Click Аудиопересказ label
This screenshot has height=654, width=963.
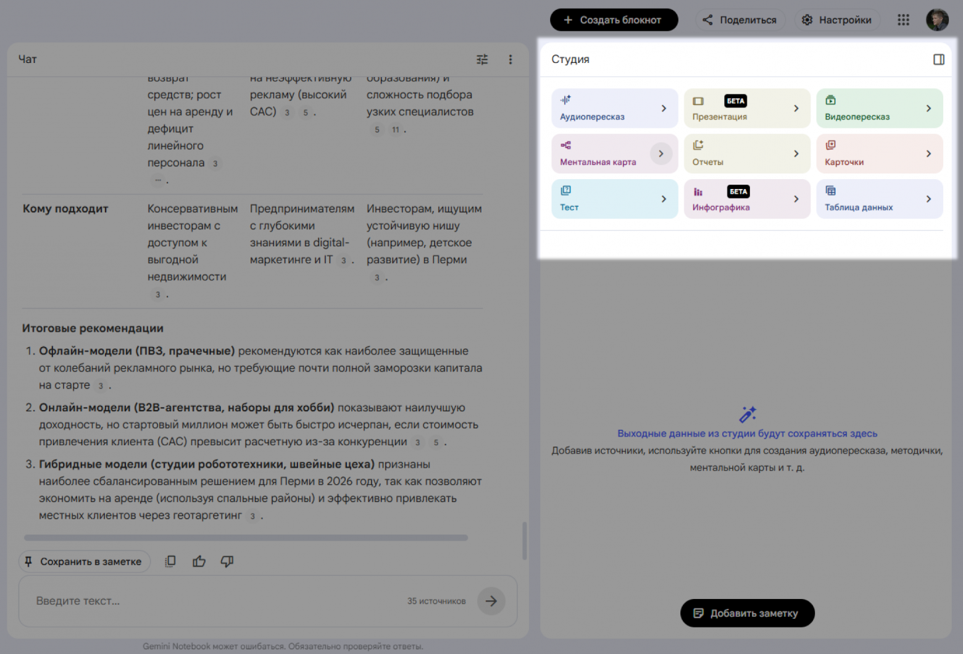pyautogui.click(x=592, y=117)
